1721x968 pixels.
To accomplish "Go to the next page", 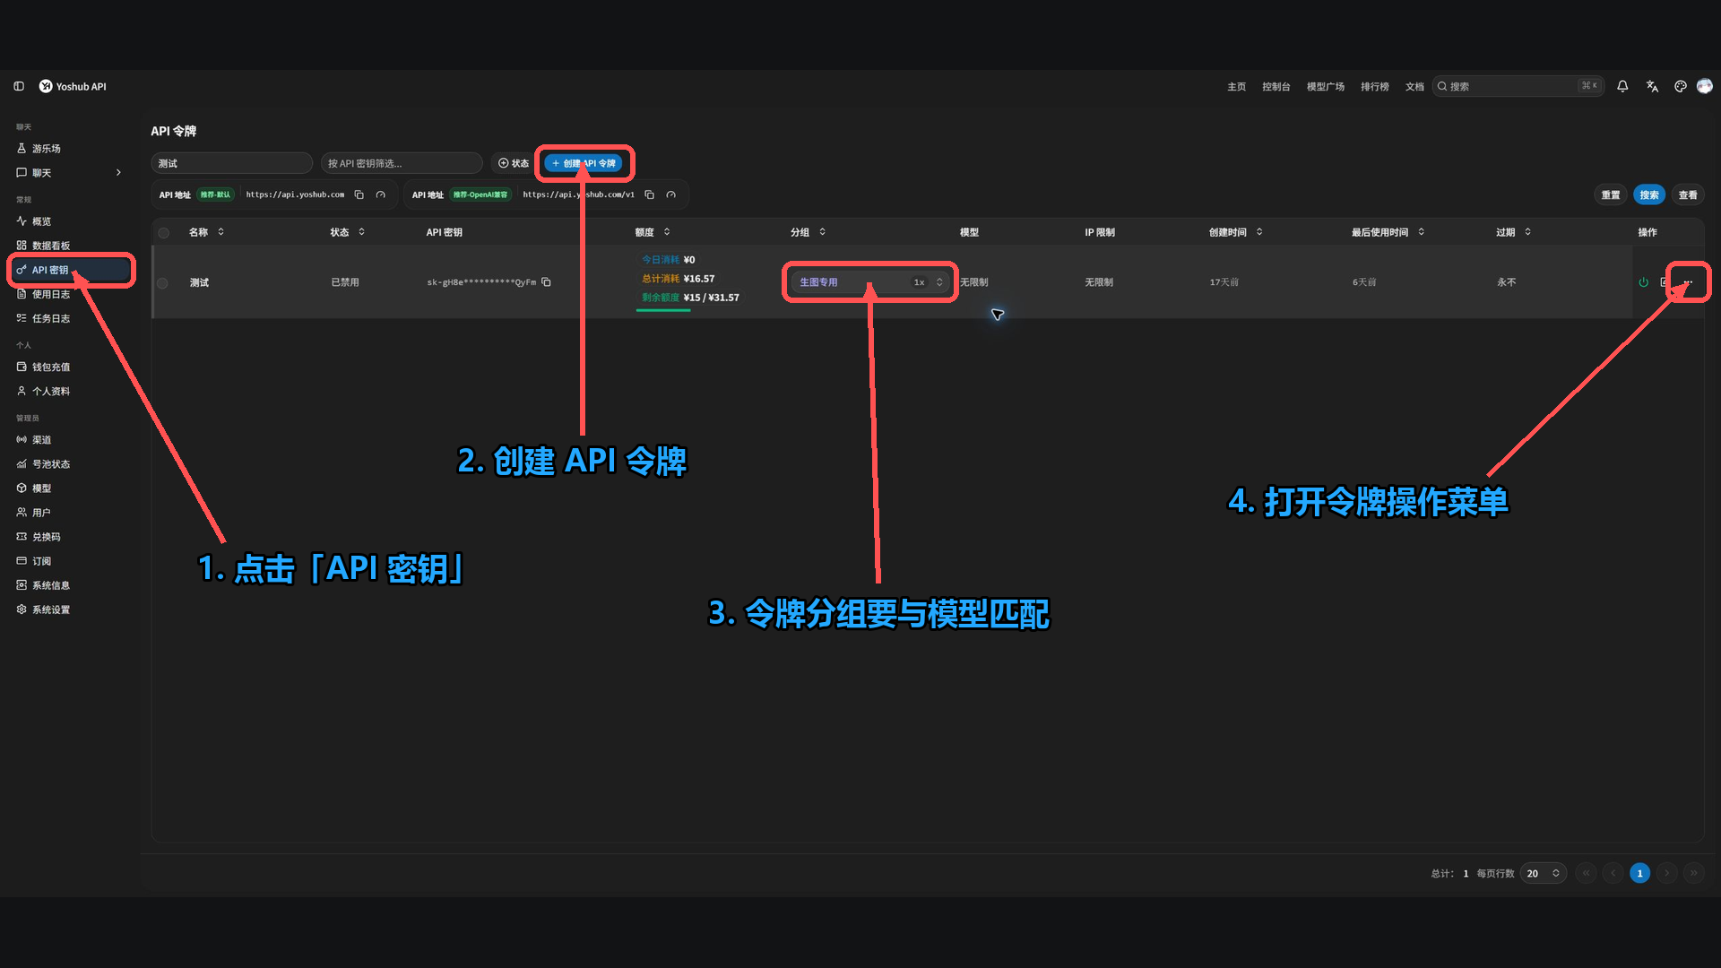I will [x=1666, y=873].
